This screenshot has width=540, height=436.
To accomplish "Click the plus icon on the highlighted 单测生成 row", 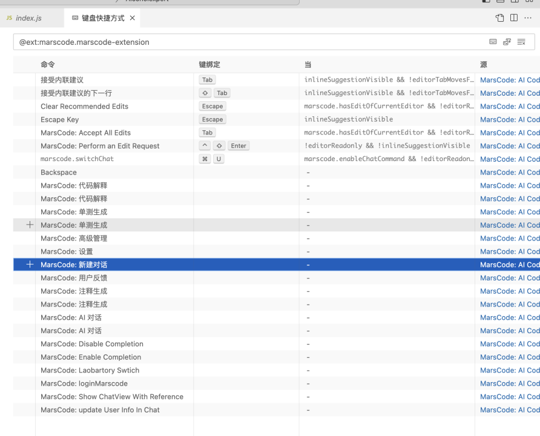I will click(30, 225).
